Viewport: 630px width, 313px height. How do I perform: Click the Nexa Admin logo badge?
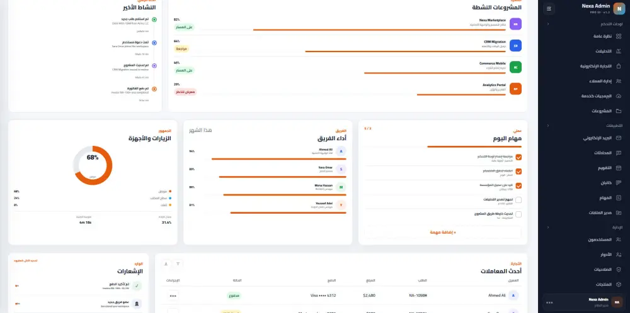point(619,8)
